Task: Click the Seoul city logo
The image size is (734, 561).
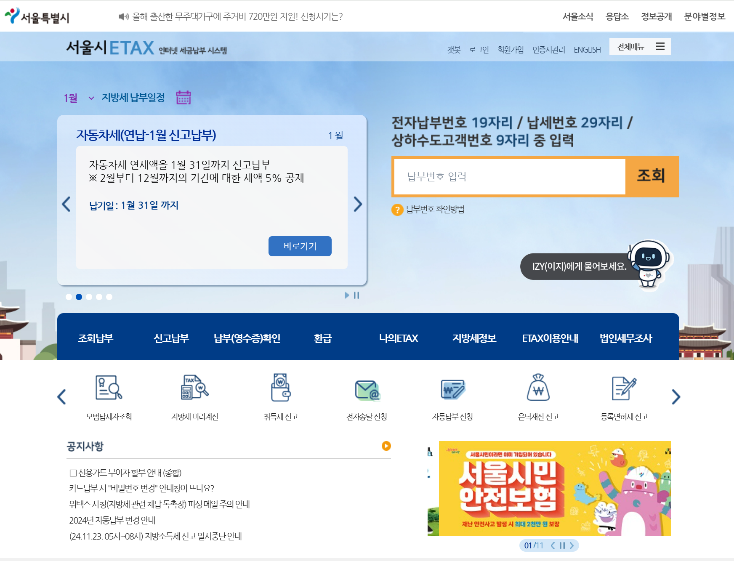Action: (37, 16)
